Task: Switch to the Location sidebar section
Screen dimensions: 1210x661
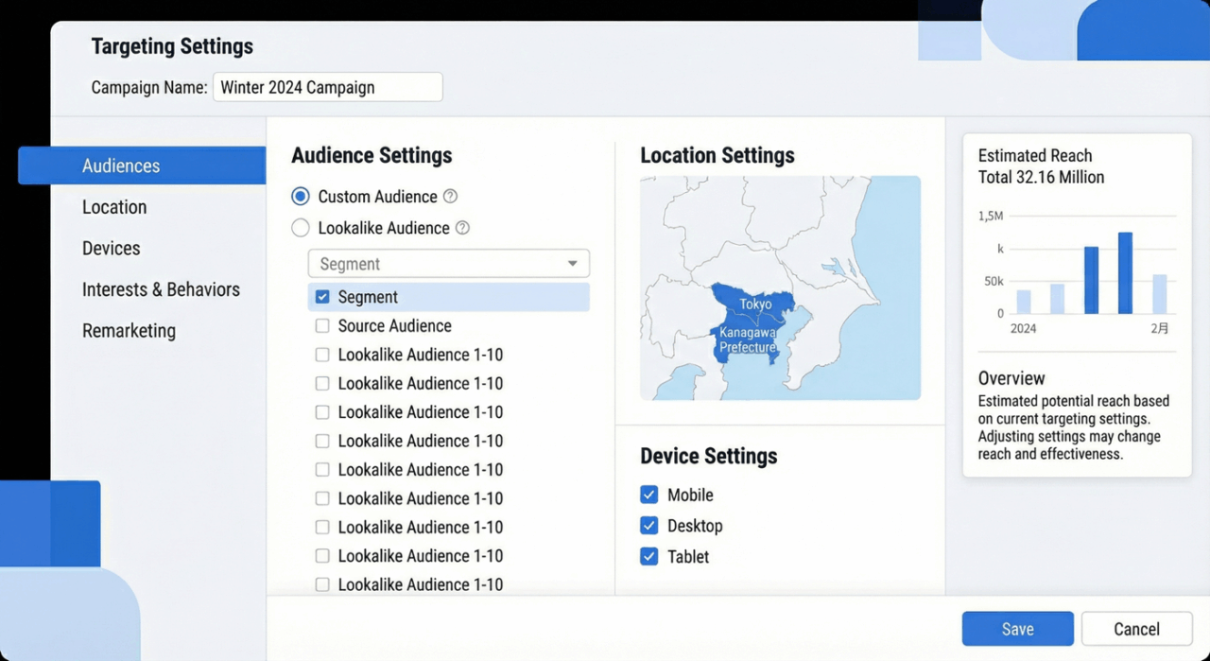Action: [x=114, y=207]
